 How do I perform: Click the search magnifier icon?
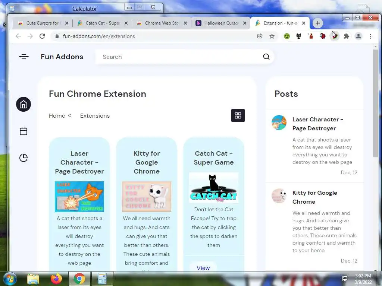(x=266, y=57)
